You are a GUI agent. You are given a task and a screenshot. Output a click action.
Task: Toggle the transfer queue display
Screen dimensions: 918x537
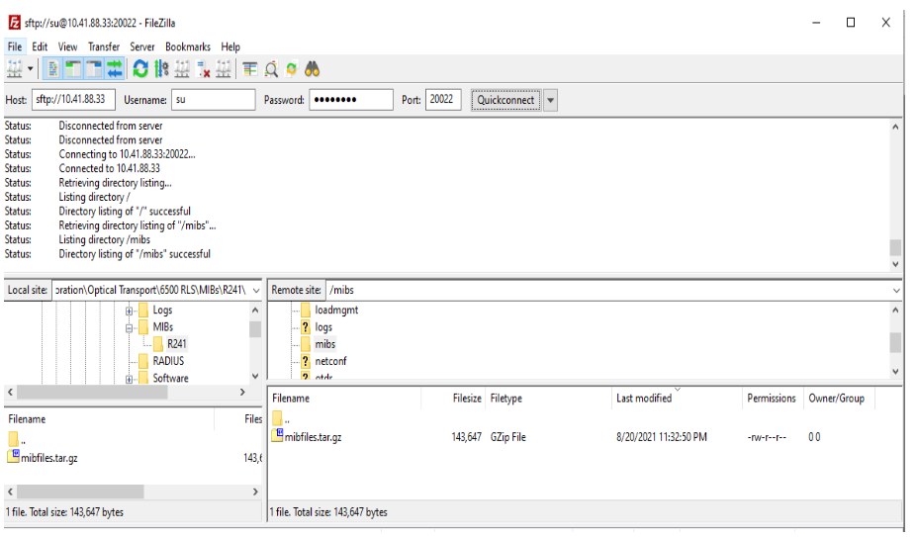pyautogui.click(x=115, y=69)
